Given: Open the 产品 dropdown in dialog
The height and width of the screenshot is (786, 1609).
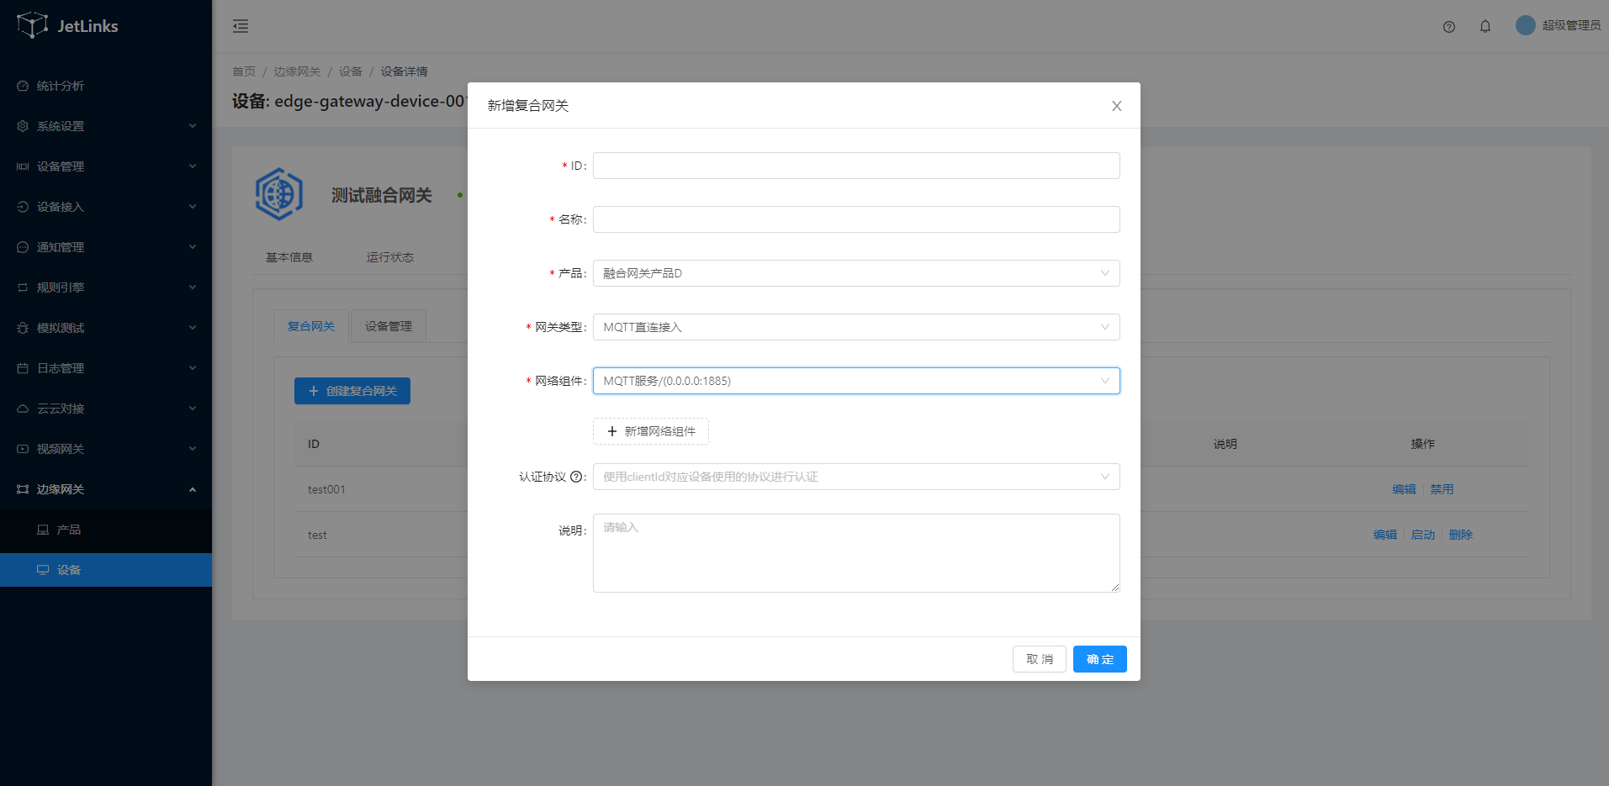Looking at the screenshot, I should point(855,273).
